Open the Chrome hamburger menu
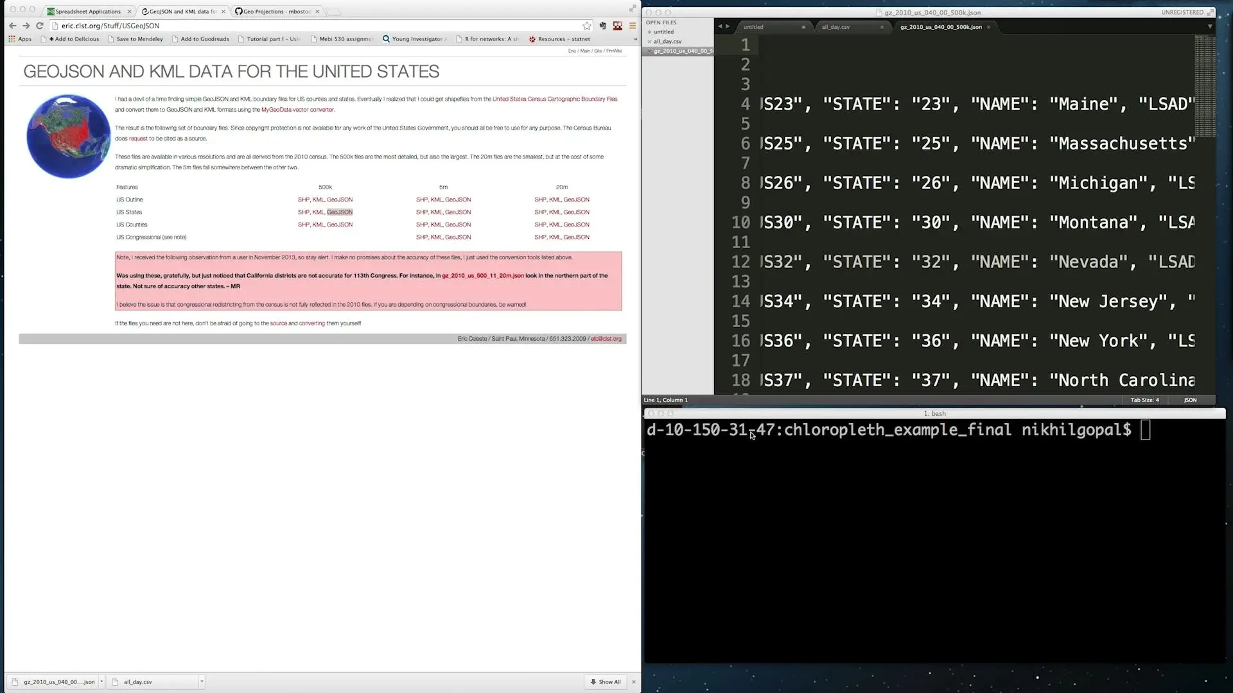The height and width of the screenshot is (693, 1233). pyautogui.click(x=633, y=26)
